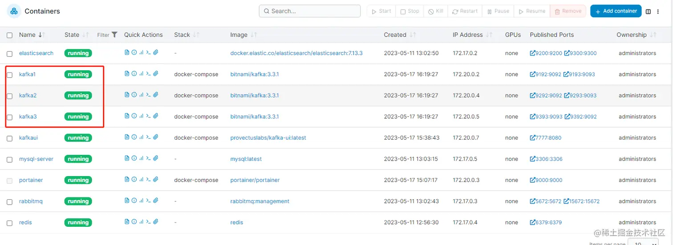Image resolution: width=673 pixels, height=245 pixels.
Task: Click the Containers cube icon in header
Action: pos(14,11)
